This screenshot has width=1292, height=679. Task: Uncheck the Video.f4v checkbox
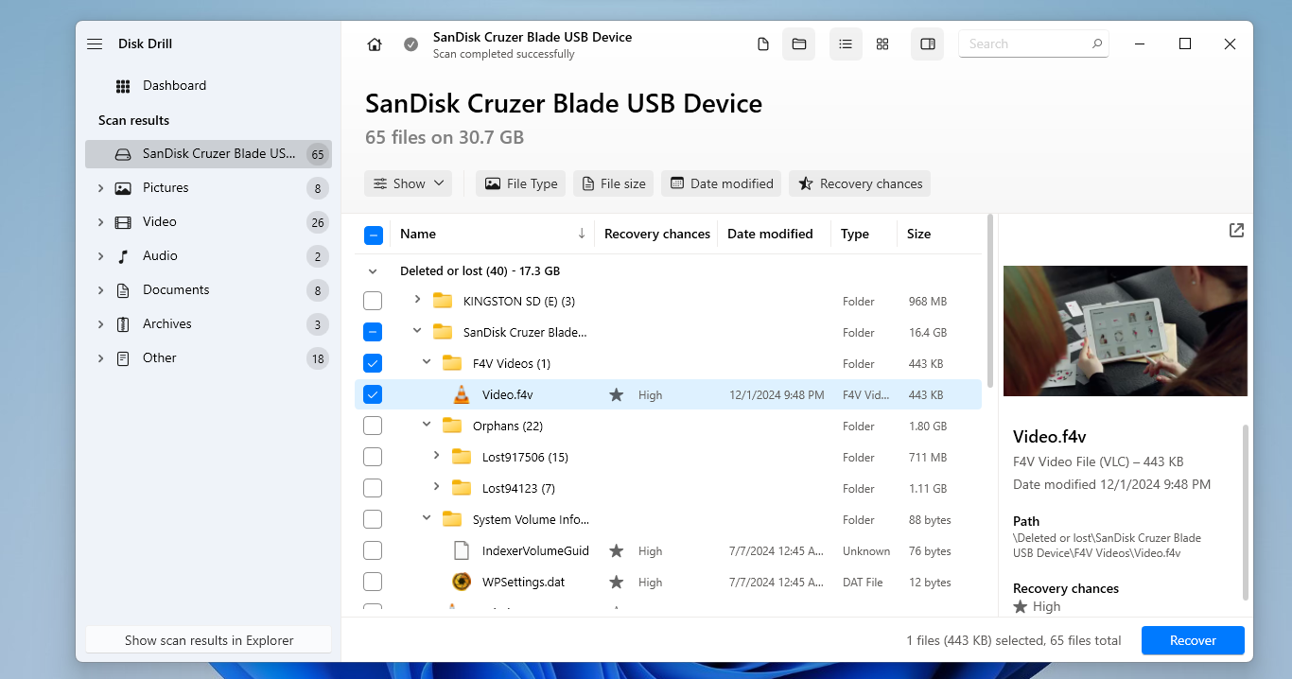[x=373, y=395]
